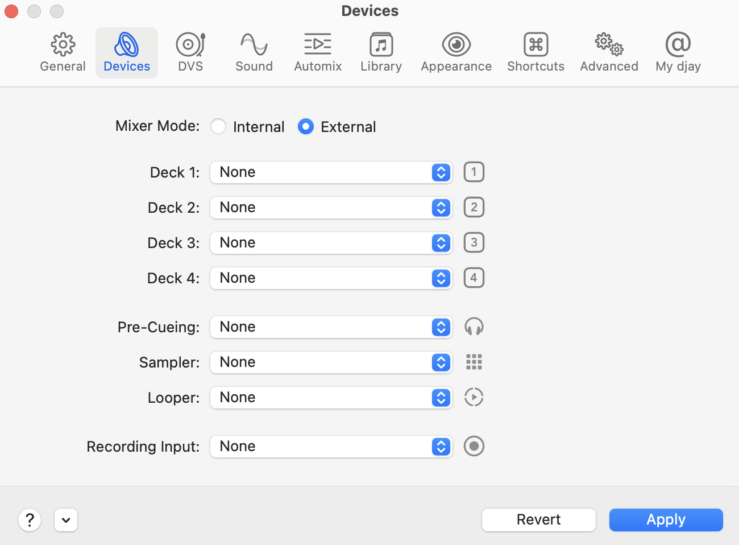Click the Revert button
Screen dimensions: 739x545
click(538, 519)
